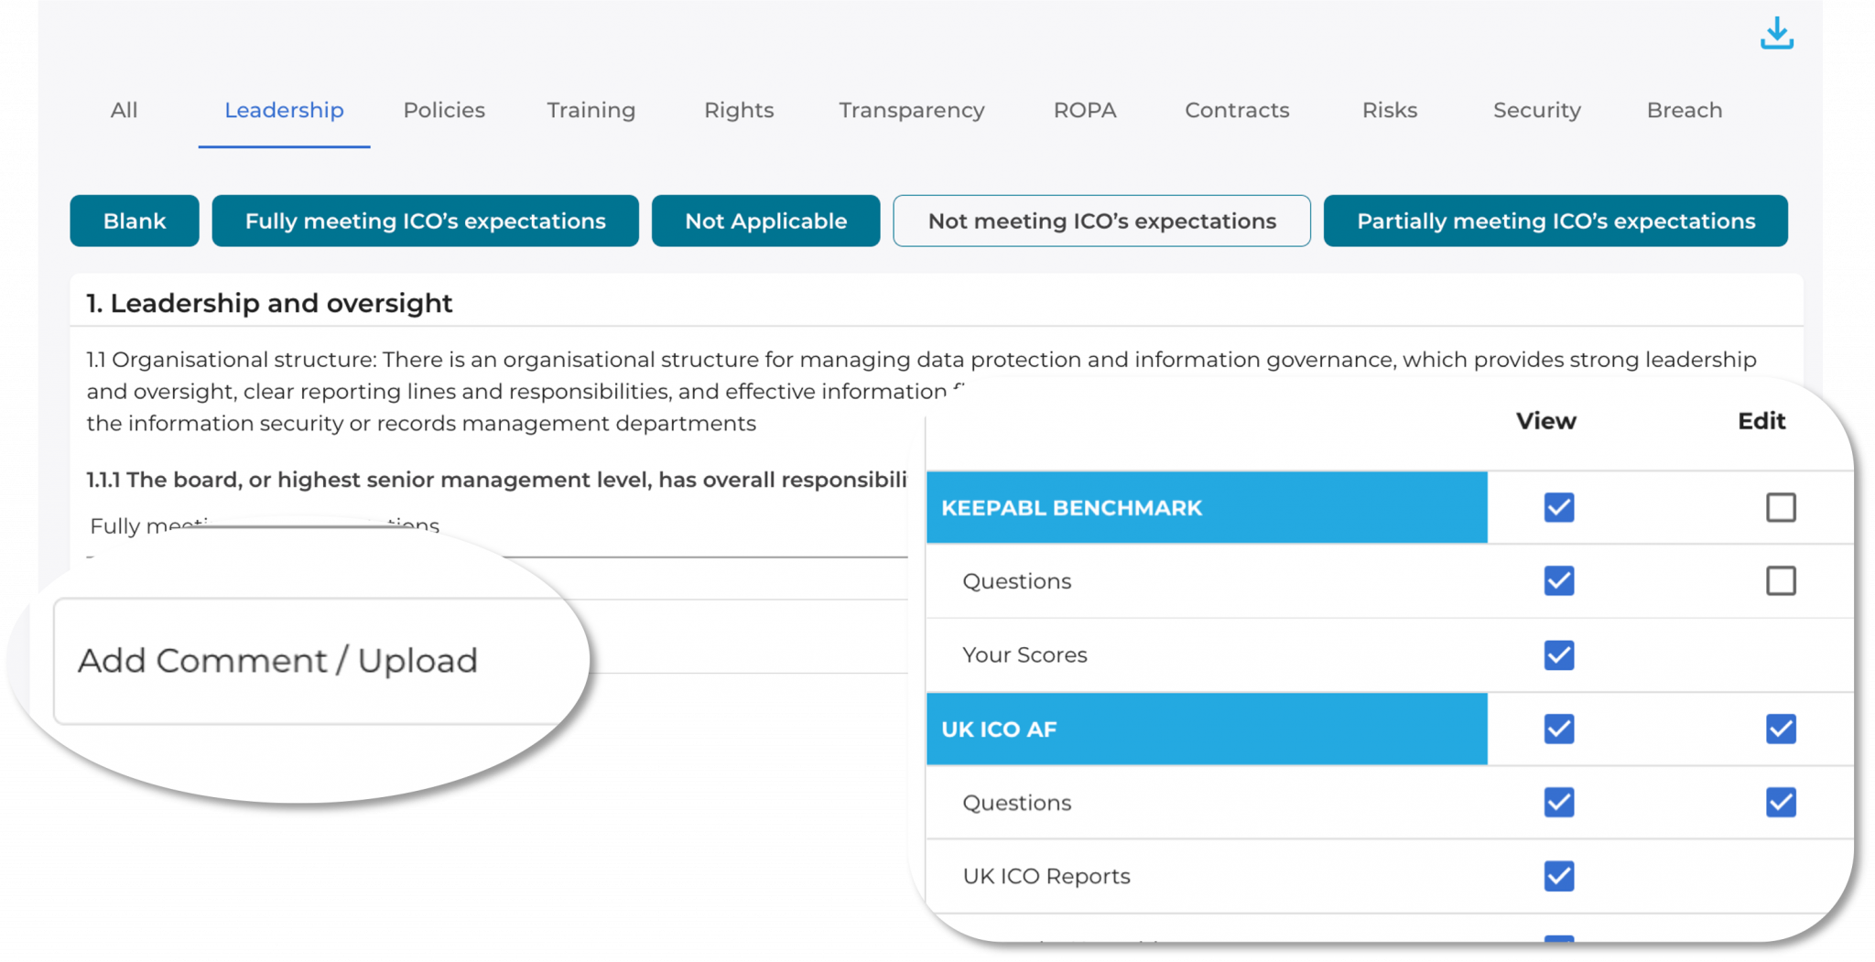This screenshot has width=1875, height=962.
Task: Switch to the Training tab
Action: (x=591, y=110)
